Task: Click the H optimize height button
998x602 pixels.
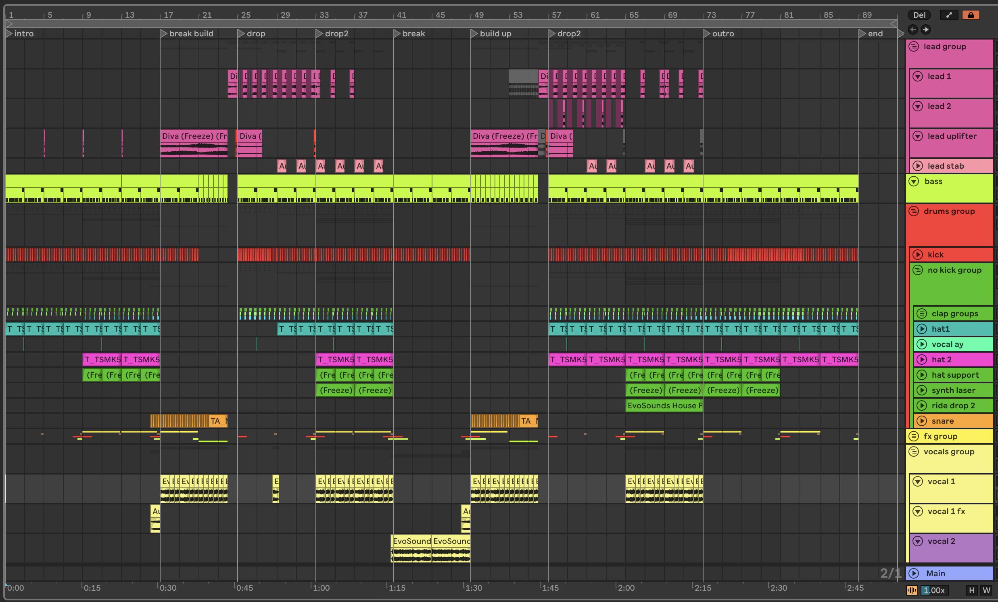Action: tap(971, 590)
